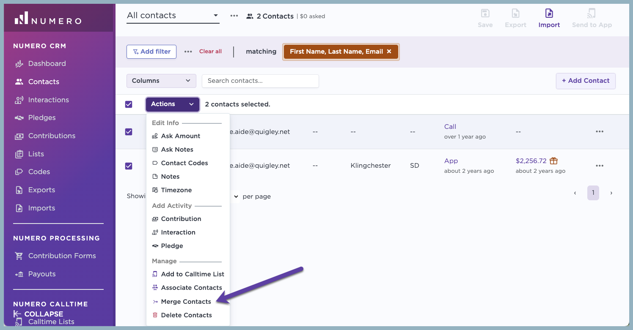Open the per page dropdown
This screenshot has height=330, width=633.
tap(235, 196)
